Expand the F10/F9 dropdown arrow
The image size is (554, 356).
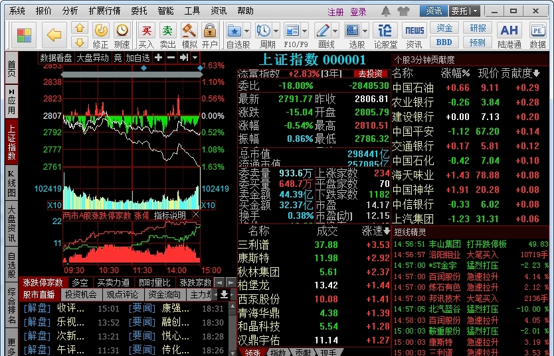click(304, 31)
